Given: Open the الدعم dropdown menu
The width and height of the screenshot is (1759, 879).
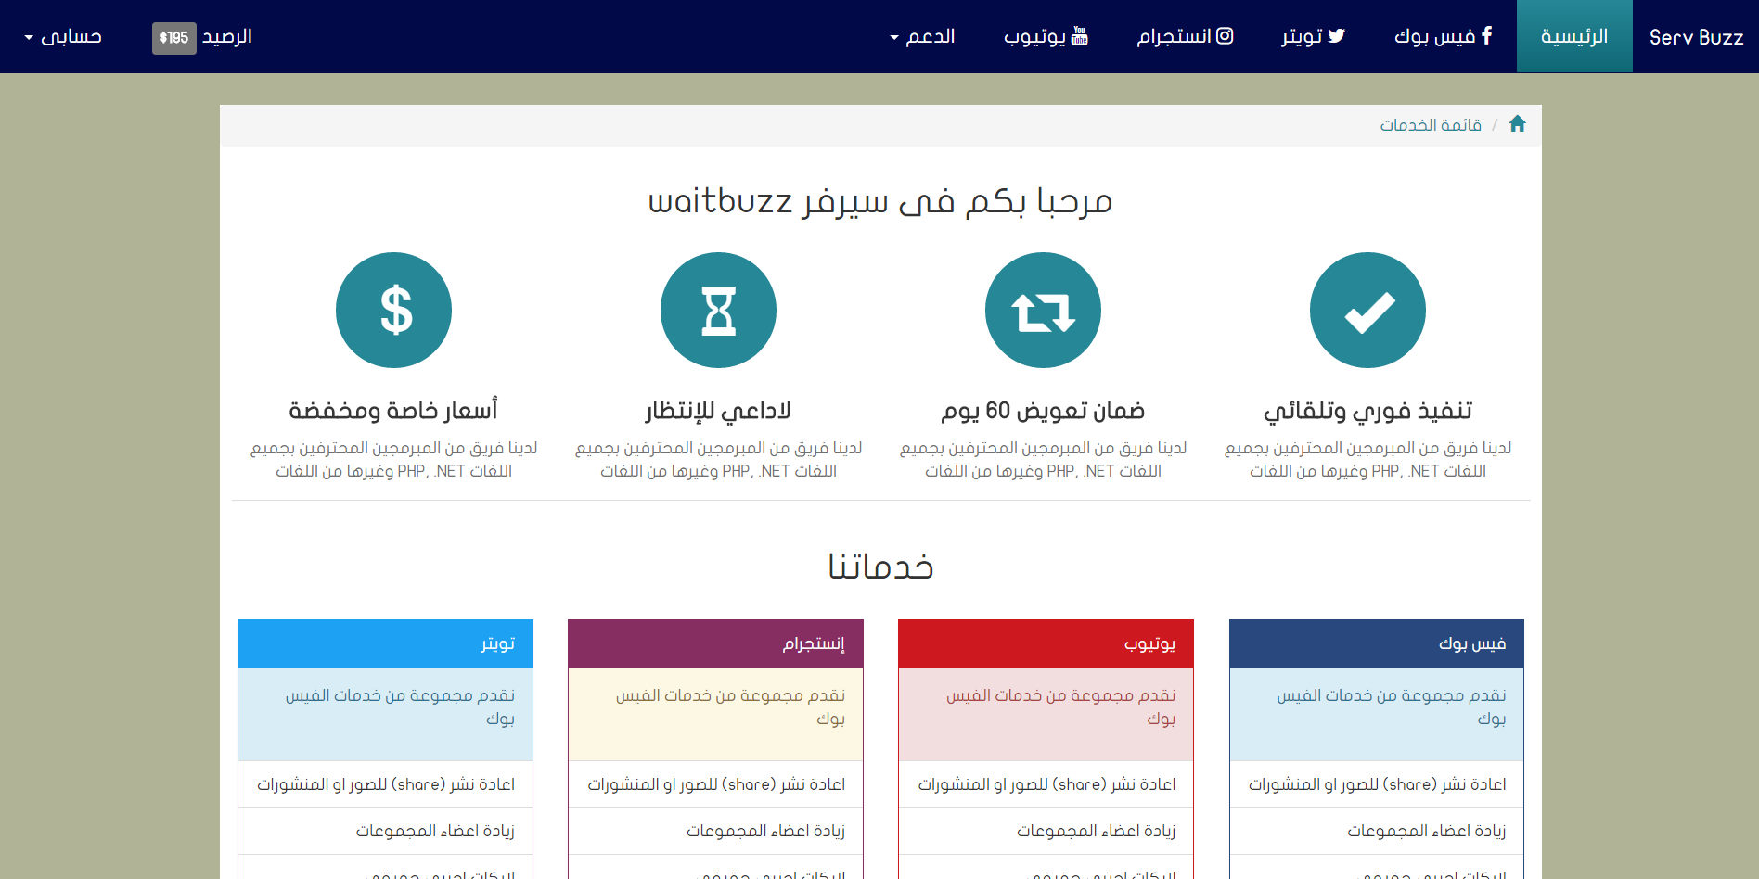Looking at the screenshot, I should (922, 36).
